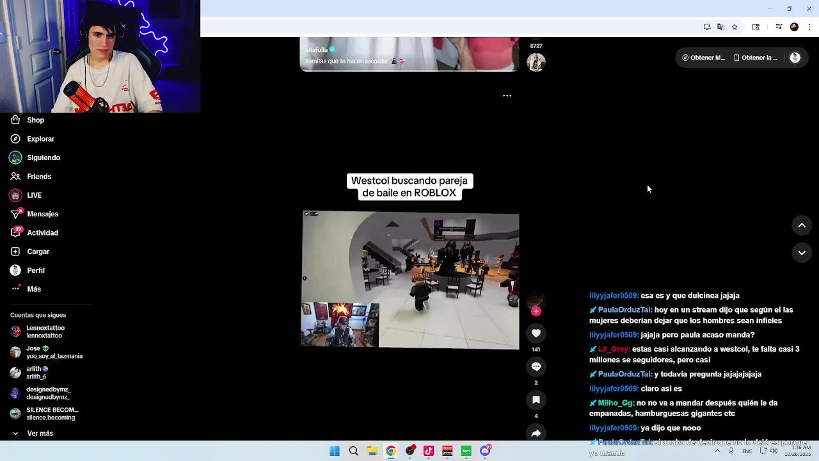
Task: Open lennoxtattoo followed account
Action: 38,332
